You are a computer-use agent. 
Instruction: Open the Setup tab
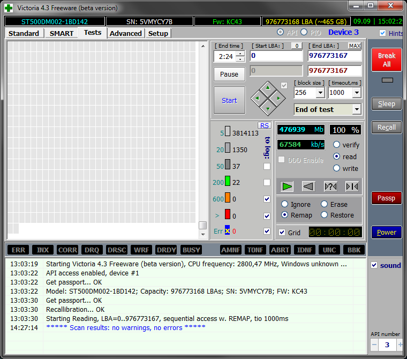point(158,33)
